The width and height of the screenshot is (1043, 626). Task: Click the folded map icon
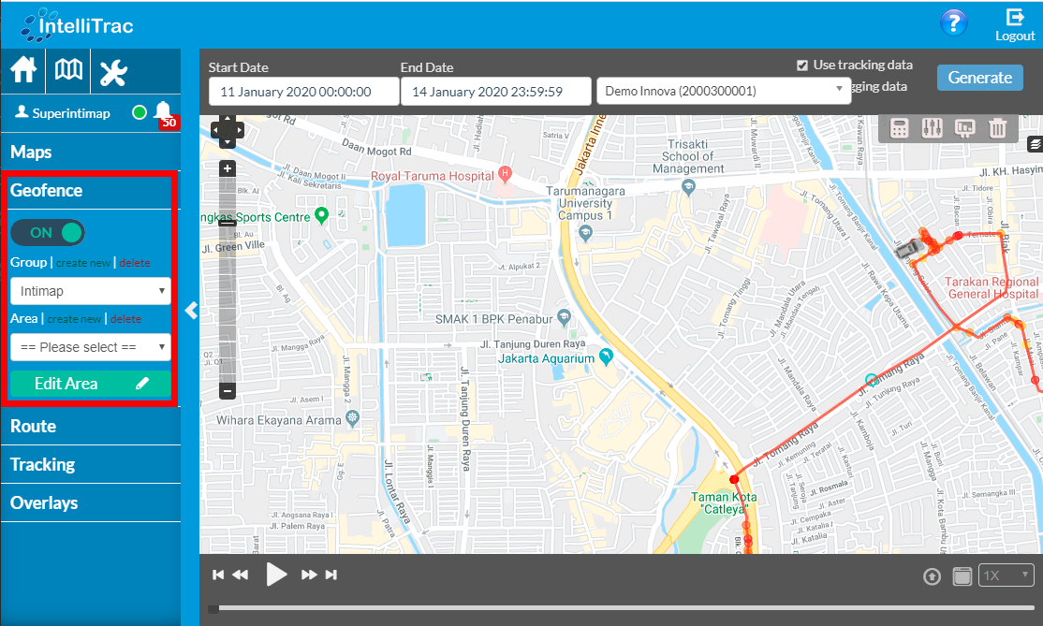(x=68, y=71)
